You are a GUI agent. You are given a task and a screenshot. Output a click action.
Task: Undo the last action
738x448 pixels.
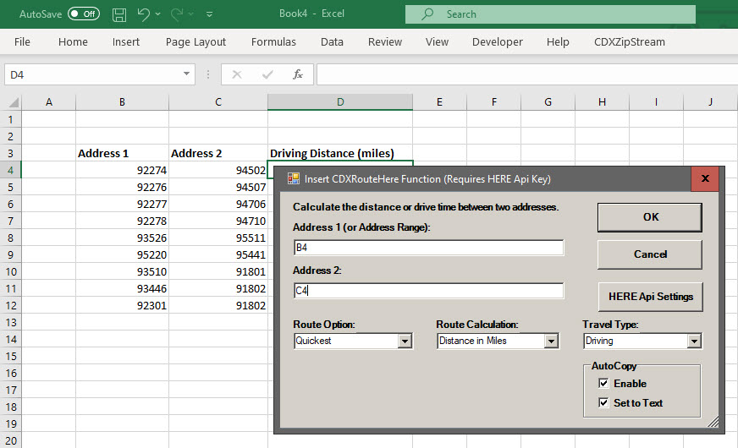point(143,14)
